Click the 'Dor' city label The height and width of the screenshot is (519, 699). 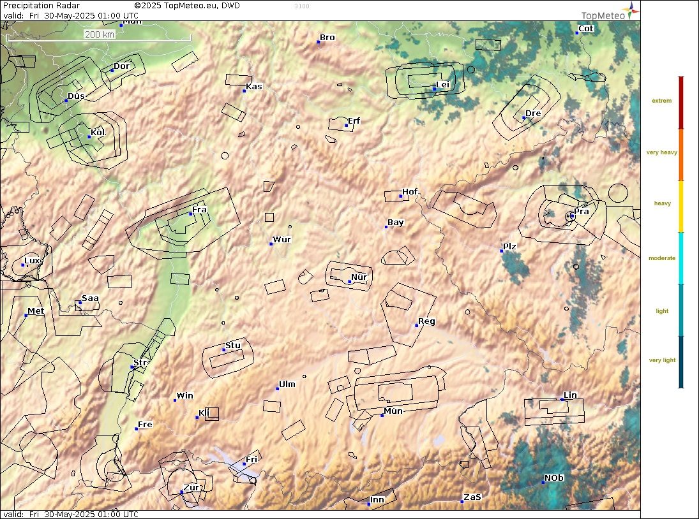coord(121,66)
